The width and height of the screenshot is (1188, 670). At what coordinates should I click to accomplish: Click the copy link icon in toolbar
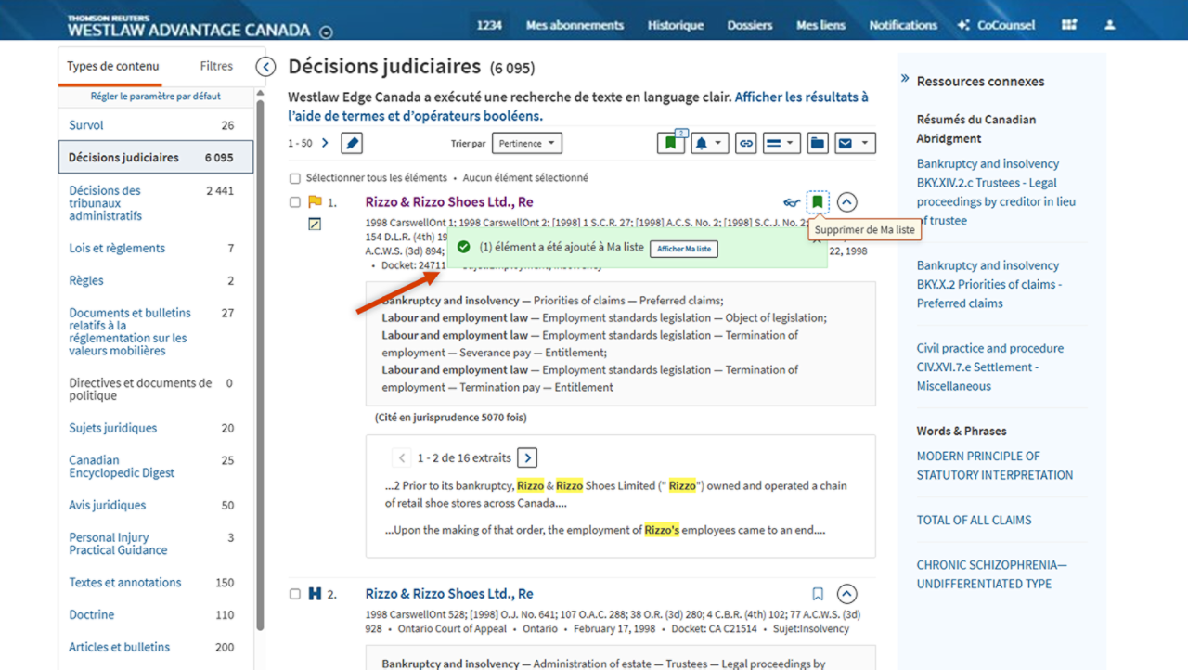pyautogui.click(x=745, y=144)
